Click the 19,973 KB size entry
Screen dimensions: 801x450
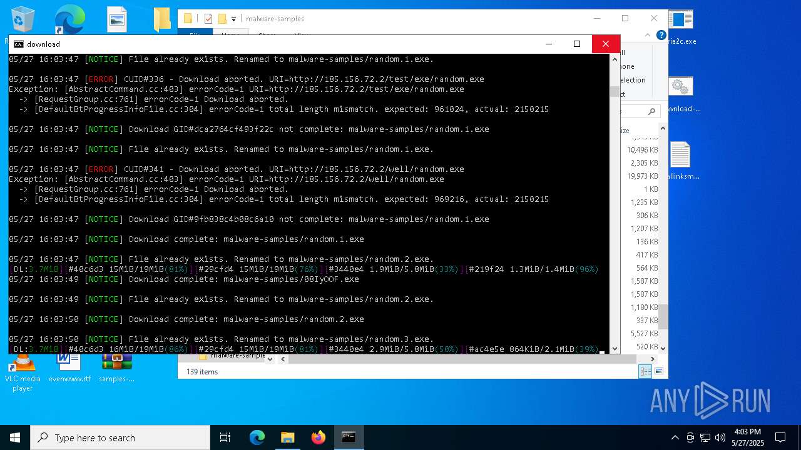(642, 176)
